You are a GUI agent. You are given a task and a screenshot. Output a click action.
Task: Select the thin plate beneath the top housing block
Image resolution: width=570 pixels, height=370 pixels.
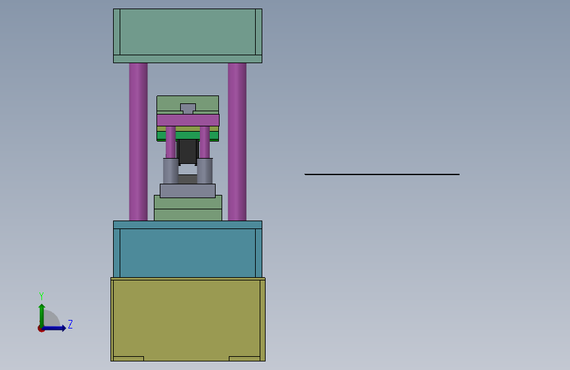point(187,59)
